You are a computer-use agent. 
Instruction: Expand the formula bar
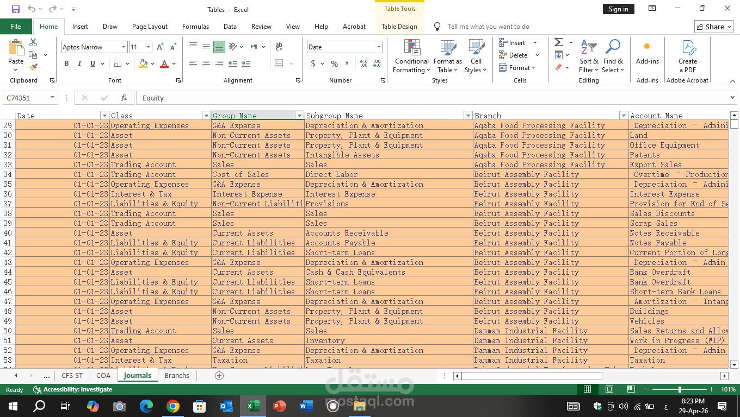pos(732,98)
